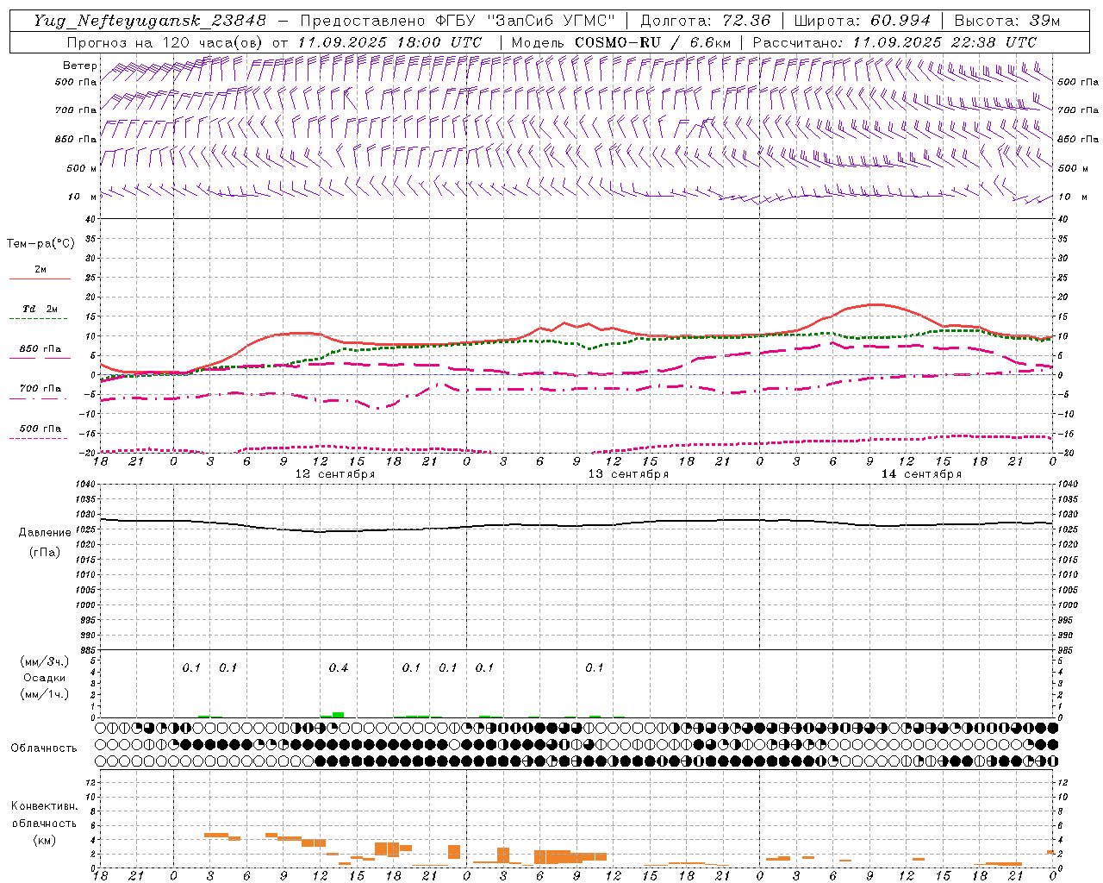Viewport: 1103px width, 883px height.
Task: Click the Модель COSMO-RU / 6.6км label
Action: (x=620, y=42)
